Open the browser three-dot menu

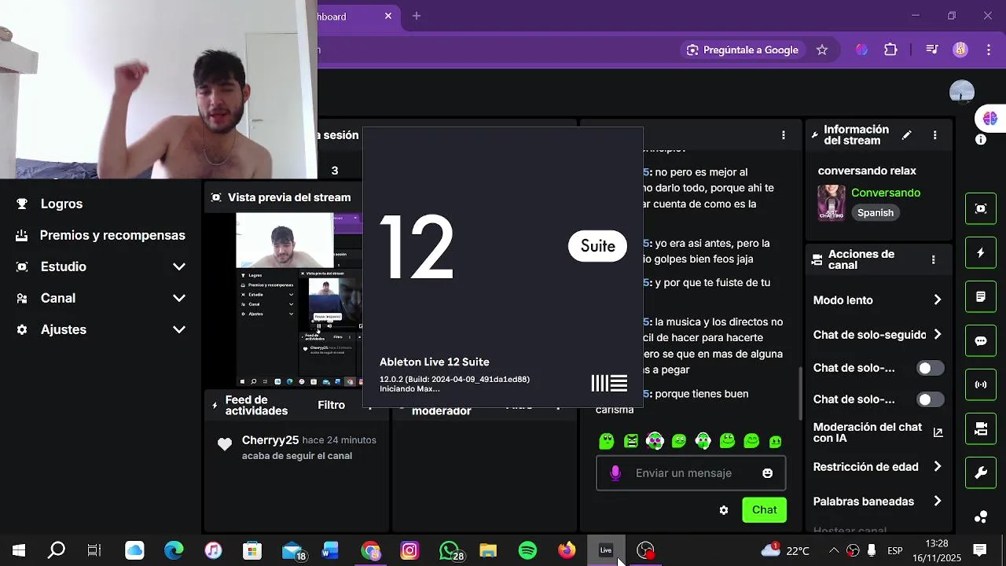pos(989,50)
